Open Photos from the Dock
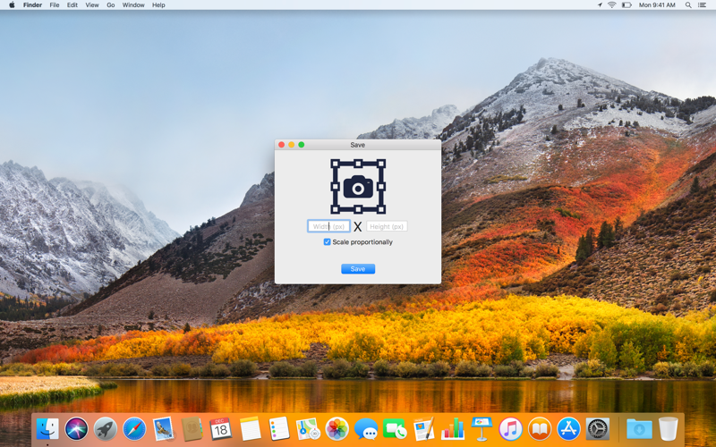This screenshot has height=447, width=716. point(337,429)
